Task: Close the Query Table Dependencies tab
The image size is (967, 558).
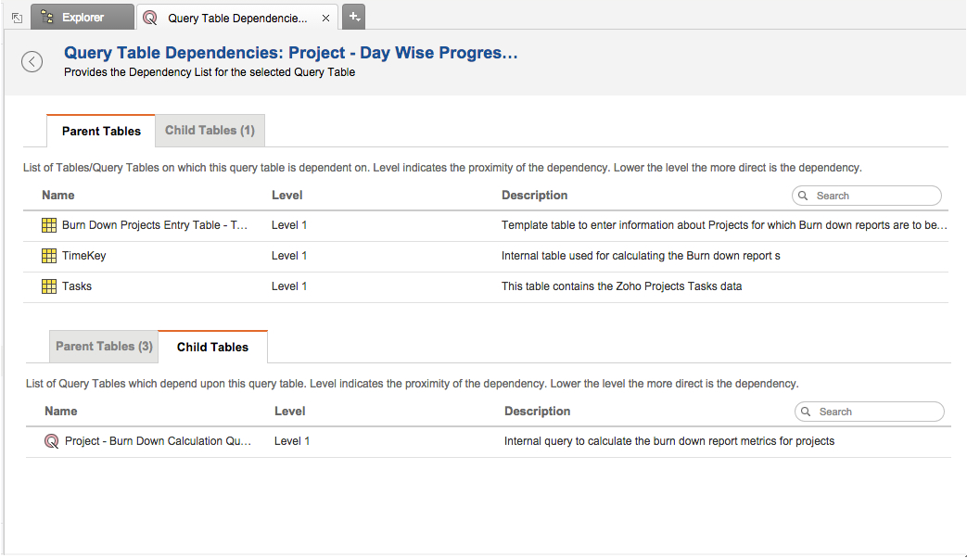Action: click(x=324, y=18)
